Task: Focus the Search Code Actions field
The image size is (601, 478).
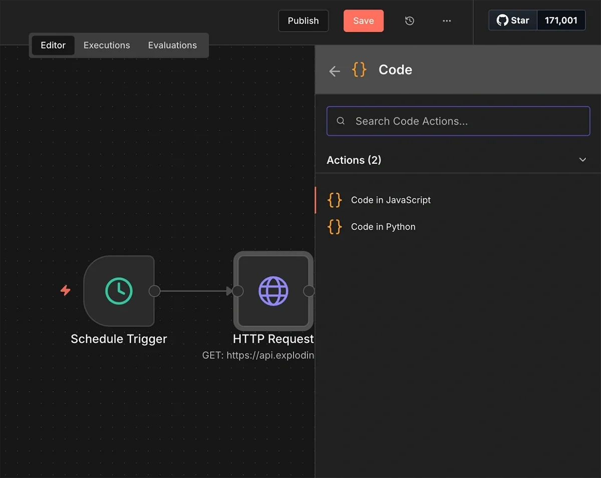Action: coord(466,121)
